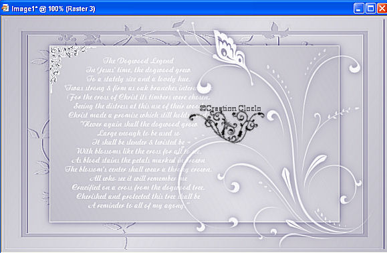The height and width of the screenshot is (253, 387).
Task: Click the line beginning Crucified on a cross
Action: point(138,187)
